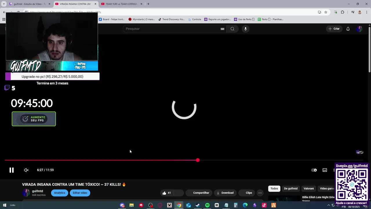Click the search magnifier button
This screenshot has height=209, width=371.
[x=232, y=29]
